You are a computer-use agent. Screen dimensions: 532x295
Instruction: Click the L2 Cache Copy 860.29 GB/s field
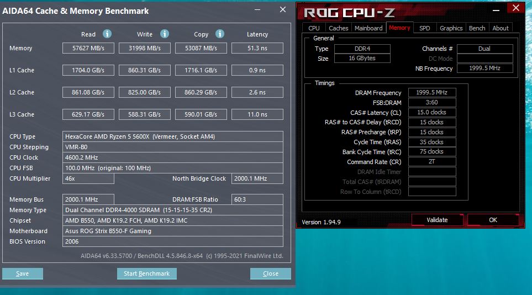click(x=201, y=92)
